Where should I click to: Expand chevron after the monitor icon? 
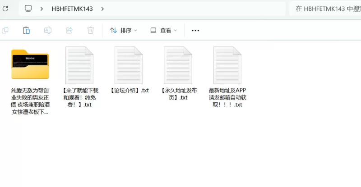pos(42,9)
